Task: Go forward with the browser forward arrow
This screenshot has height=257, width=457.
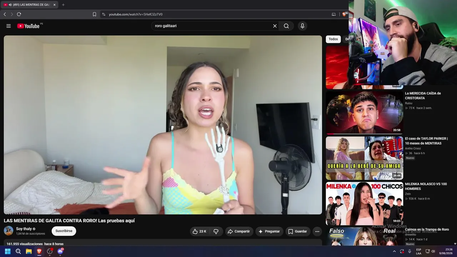Action: coord(12,14)
